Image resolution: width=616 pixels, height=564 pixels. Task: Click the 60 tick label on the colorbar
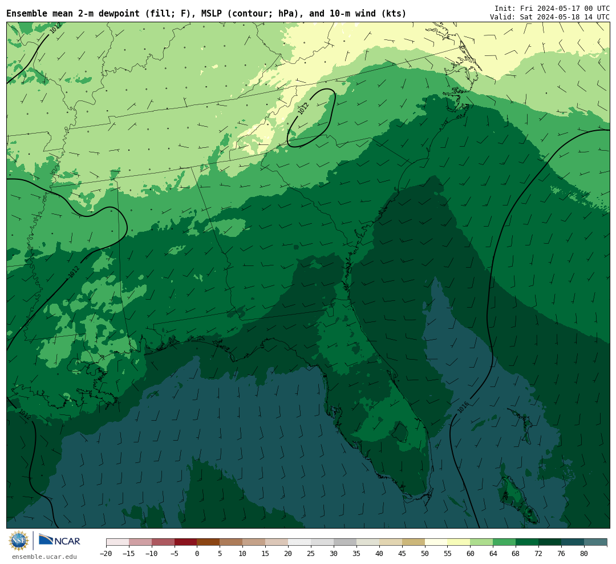coord(471,553)
